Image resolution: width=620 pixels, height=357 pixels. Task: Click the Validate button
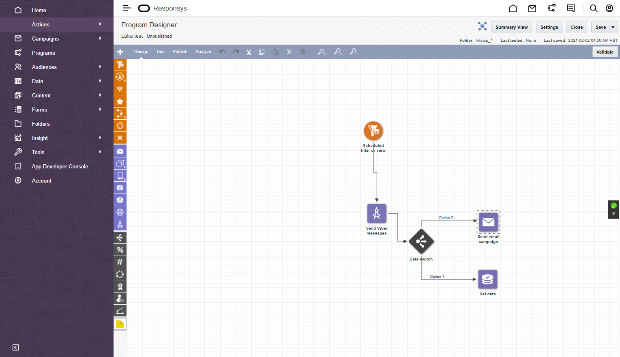click(x=605, y=52)
